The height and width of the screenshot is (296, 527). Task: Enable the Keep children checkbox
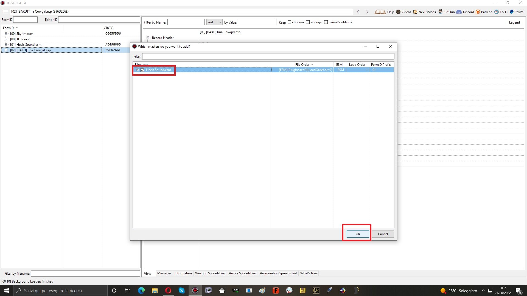pyautogui.click(x=289, y=22)
